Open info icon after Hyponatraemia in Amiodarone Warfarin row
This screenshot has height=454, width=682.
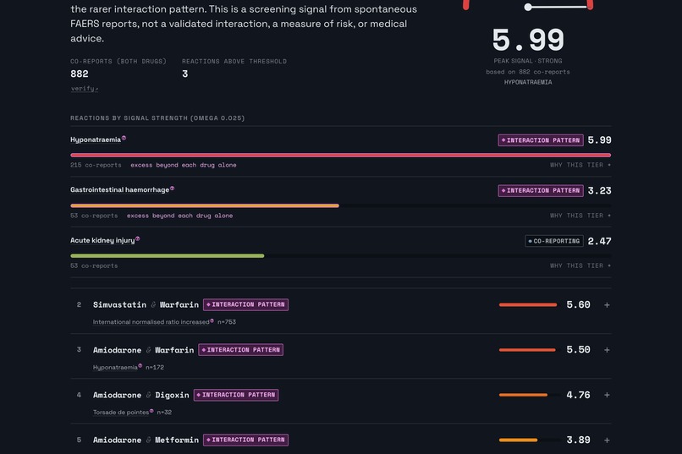coord(140,366)
